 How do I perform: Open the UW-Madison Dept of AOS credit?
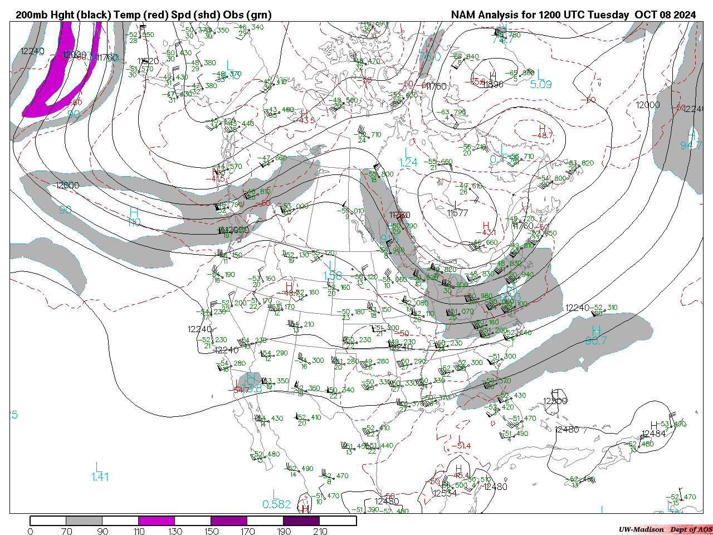point(665,529)
